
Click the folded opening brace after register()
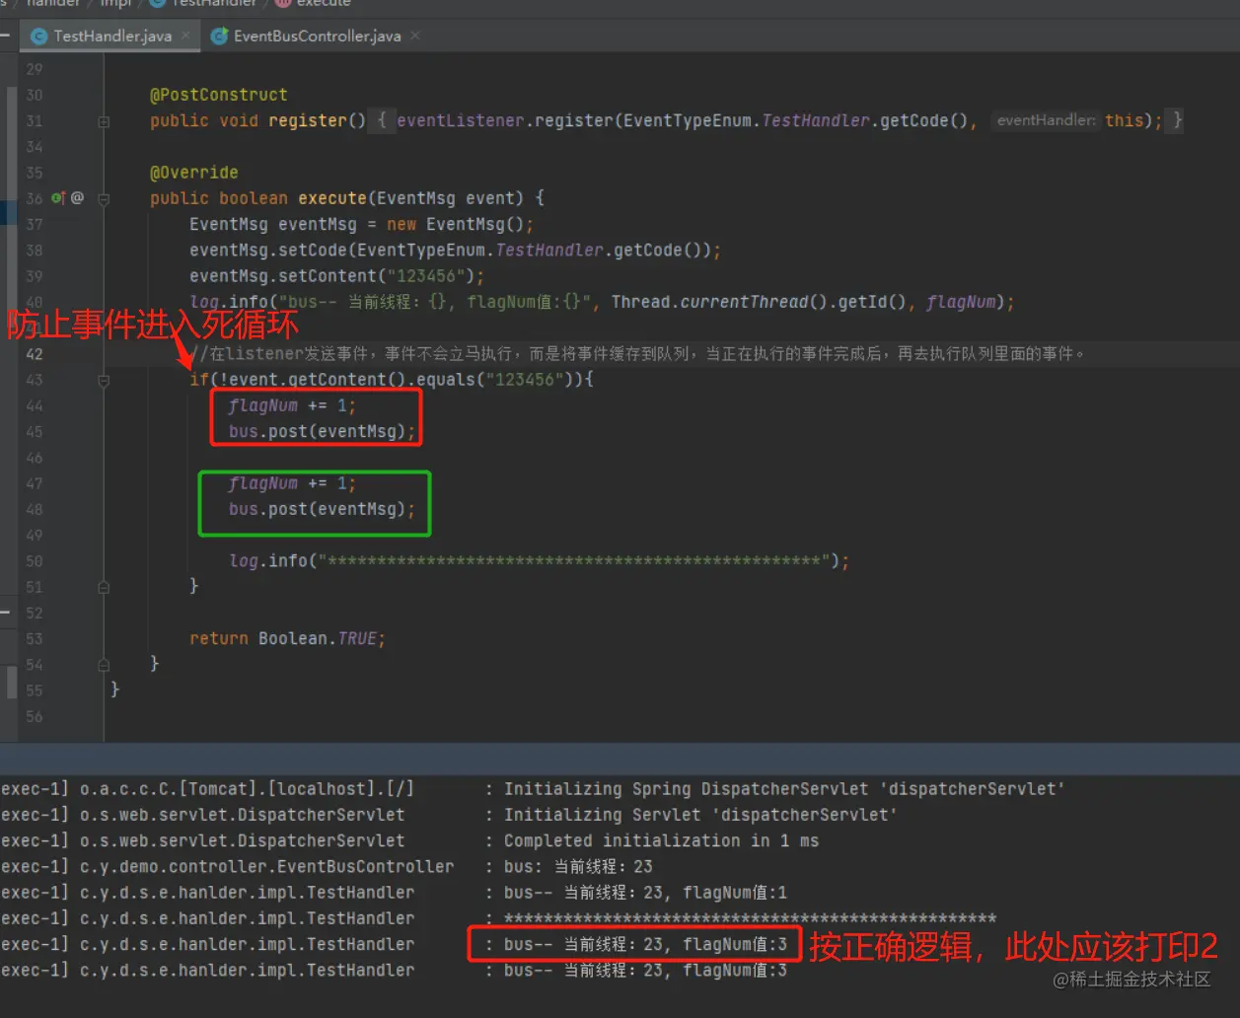click(x=382, y=120)
